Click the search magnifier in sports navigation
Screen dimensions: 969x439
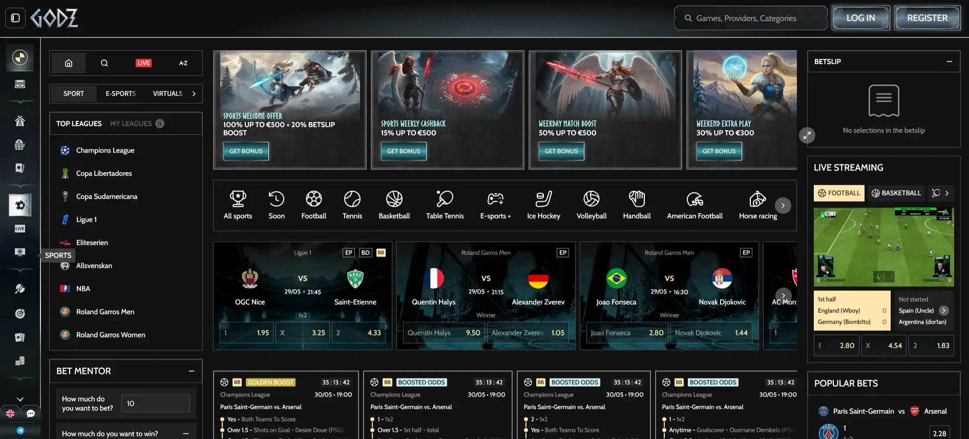coord(104,63)
